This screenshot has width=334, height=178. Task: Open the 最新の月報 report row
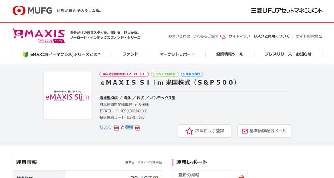coord(210,174)
